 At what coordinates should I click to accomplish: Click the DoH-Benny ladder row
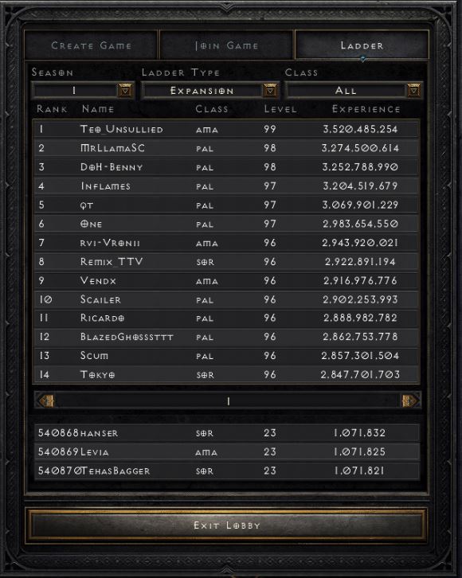coord(226,167)
